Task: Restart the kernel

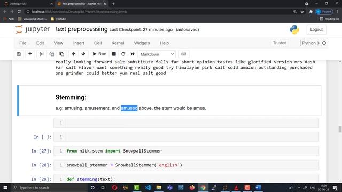Action: coord(123,54)
